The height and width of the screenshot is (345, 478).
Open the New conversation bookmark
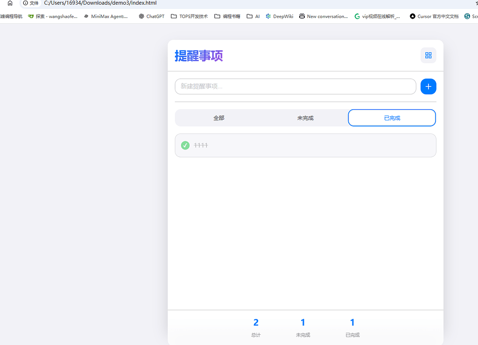tap(323, 16)
